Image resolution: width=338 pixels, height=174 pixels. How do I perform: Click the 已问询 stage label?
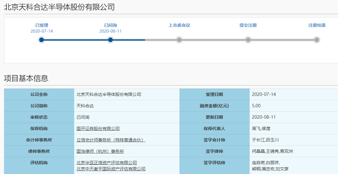click(x=111, y=25)
